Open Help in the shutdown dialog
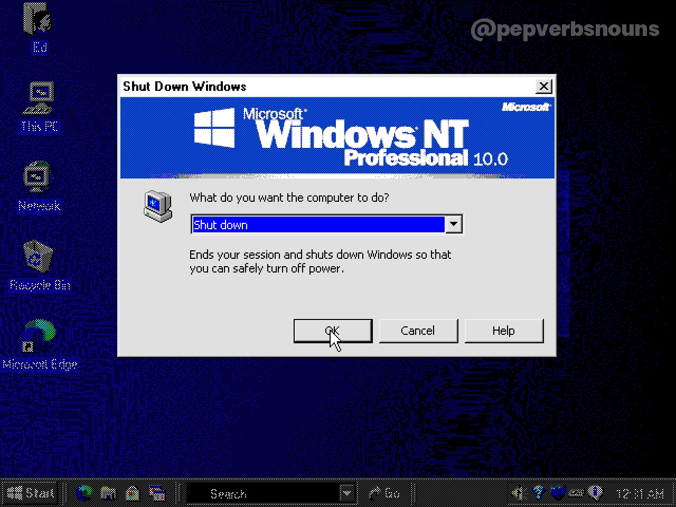The image size is (676, 507). 503,331
